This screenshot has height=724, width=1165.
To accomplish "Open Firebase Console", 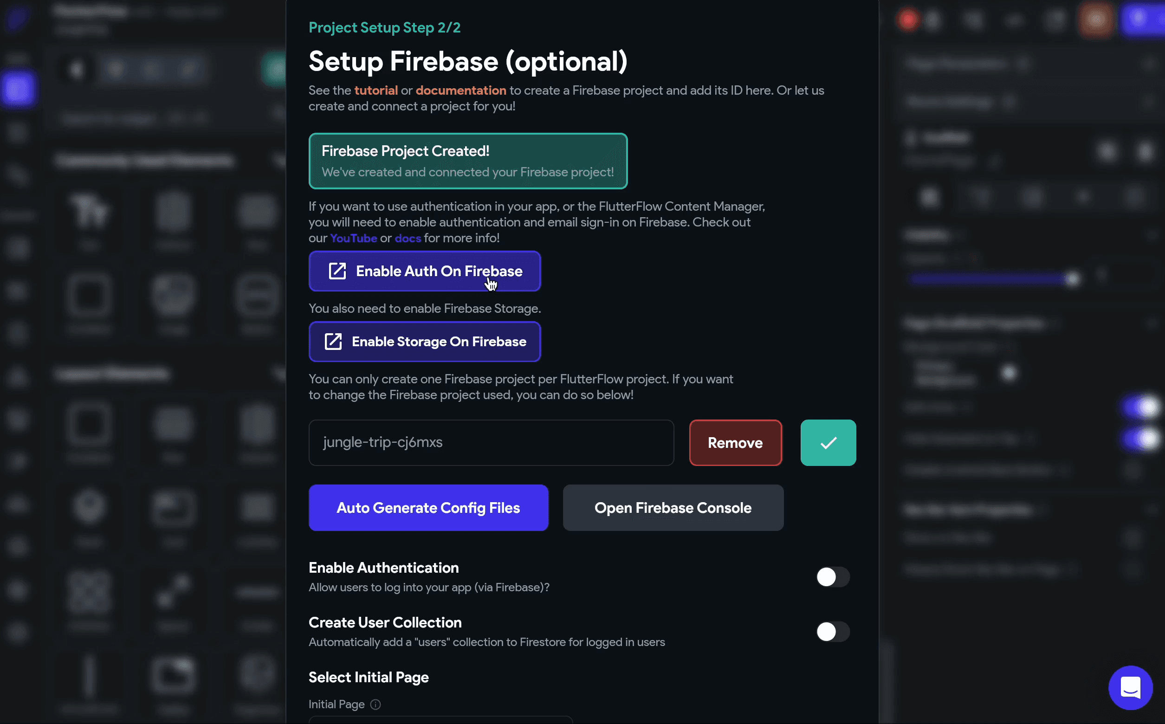I will click(673, 508).
